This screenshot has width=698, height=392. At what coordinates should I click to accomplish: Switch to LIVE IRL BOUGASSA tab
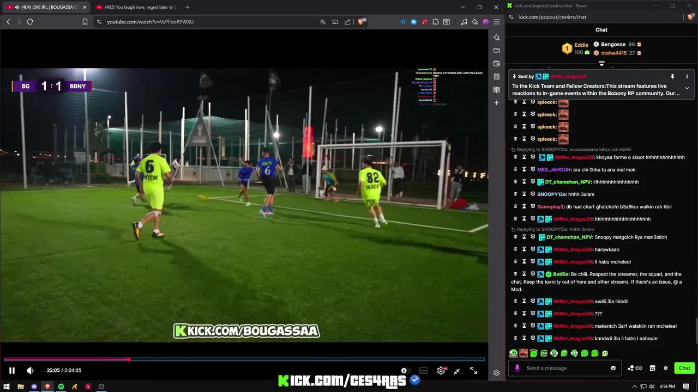pos(47,7)
